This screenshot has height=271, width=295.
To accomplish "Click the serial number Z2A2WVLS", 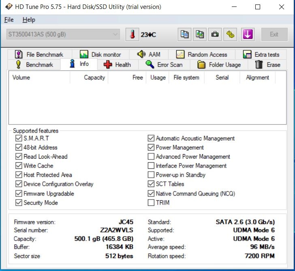I will pyautogui.click(x=117, y=230).
